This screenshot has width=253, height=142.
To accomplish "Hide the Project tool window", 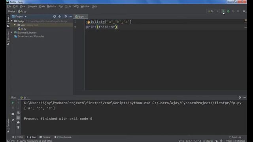I will point(70,17).
